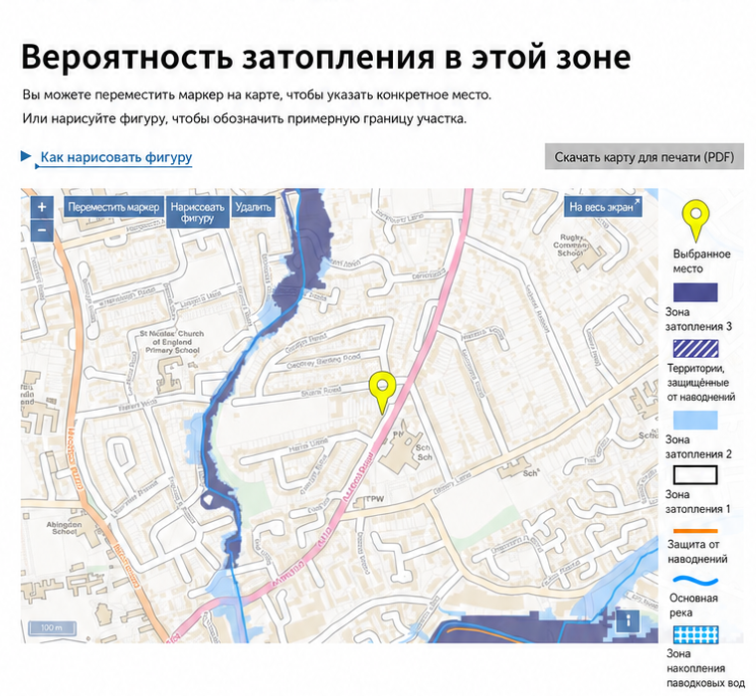756x696 pixels.
Task: Click 'Защита от наводнений' legend label
Action: (x=697, y=552)
